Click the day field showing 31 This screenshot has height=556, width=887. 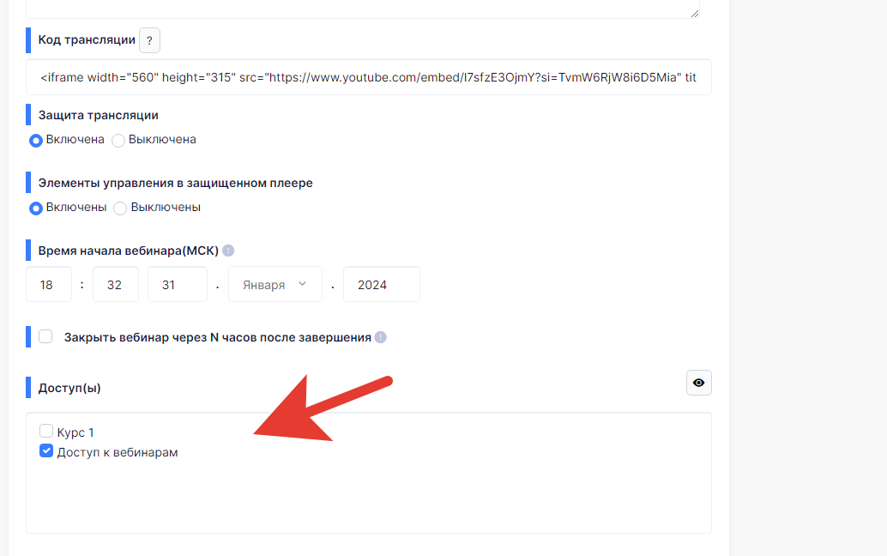click(177, 284)
